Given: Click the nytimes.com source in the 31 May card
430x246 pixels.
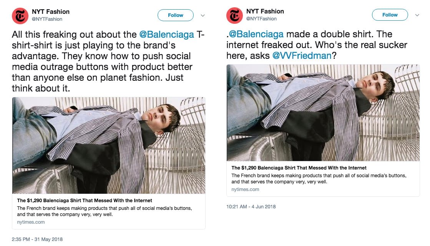Looking at the screenshot, I should point(31,222).
